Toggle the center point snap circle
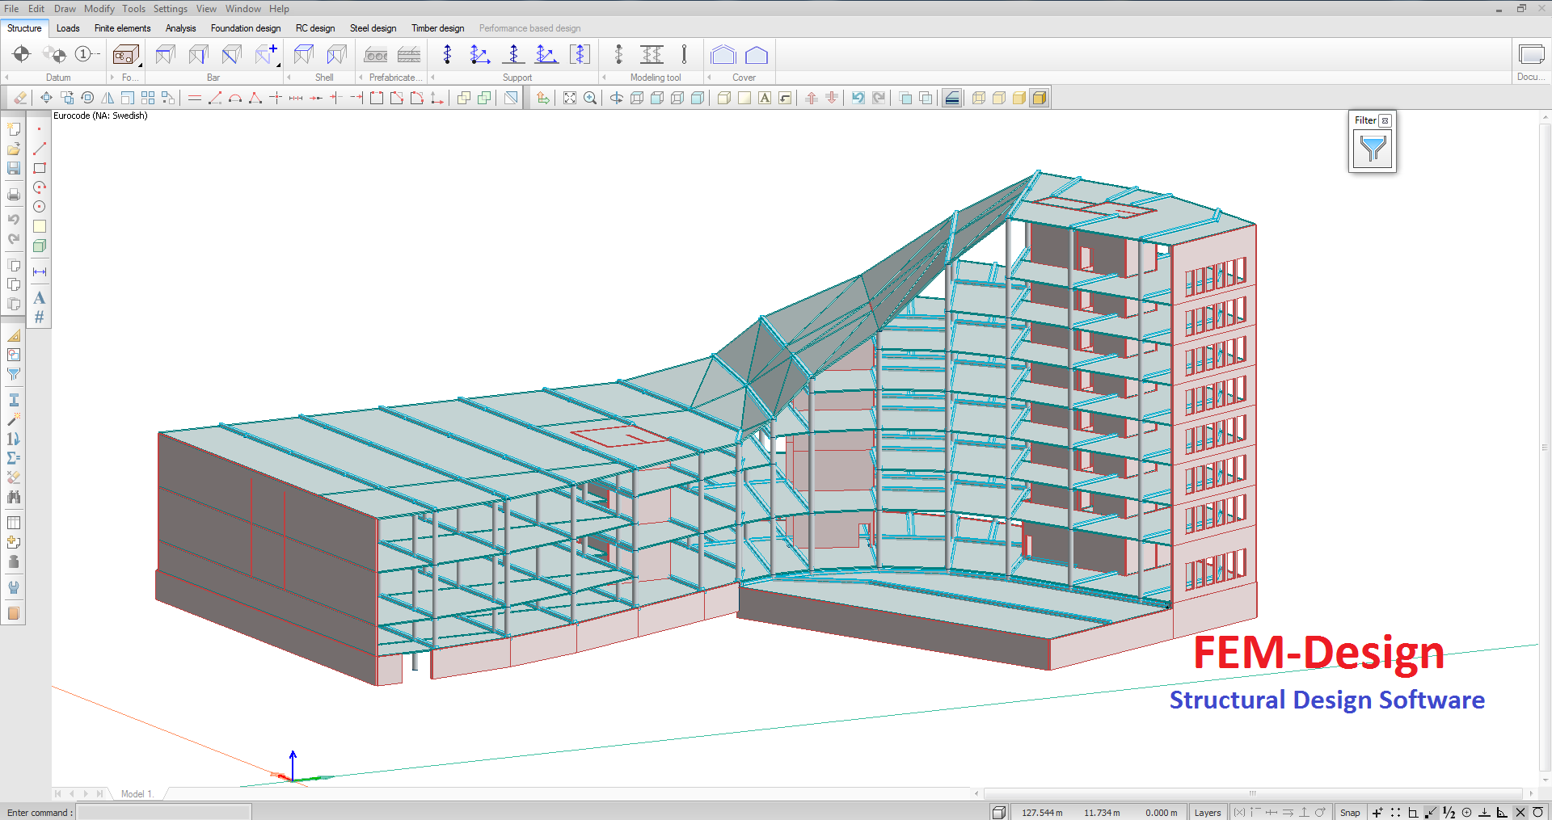The height and width of the screenshot is (820, 1552). (x=1466, y=813)
